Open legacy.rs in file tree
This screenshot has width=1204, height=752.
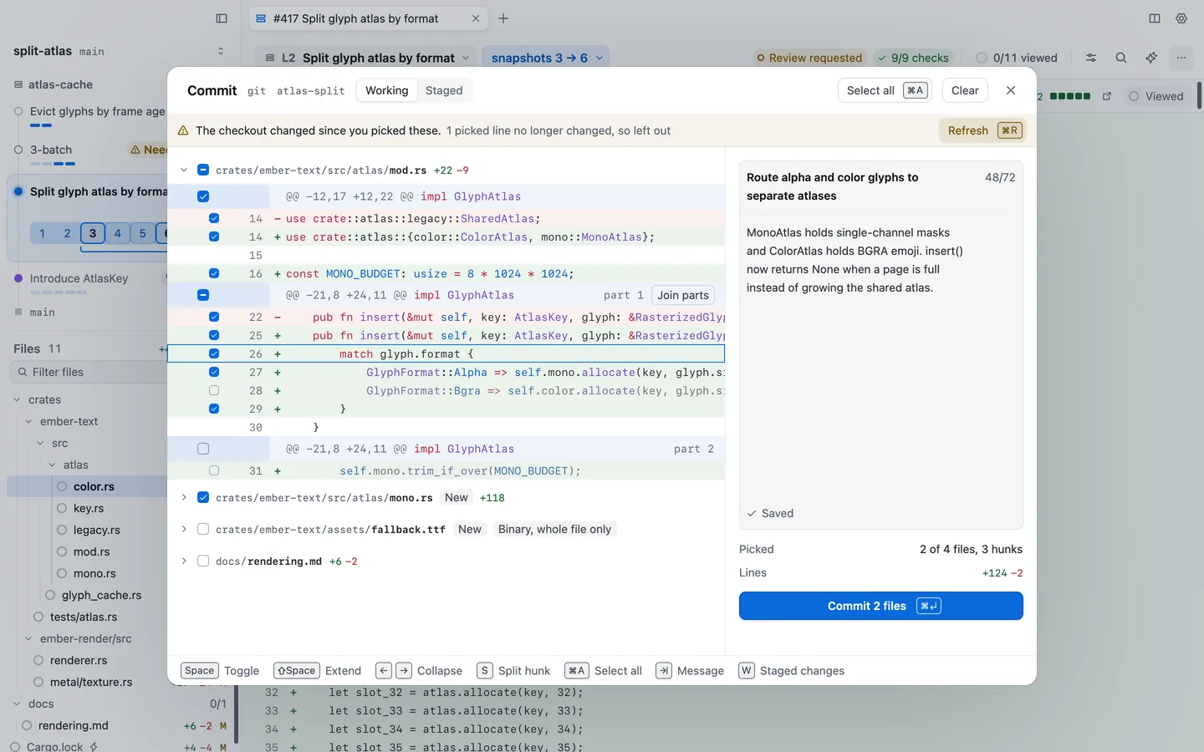click(x=96, y=530)
